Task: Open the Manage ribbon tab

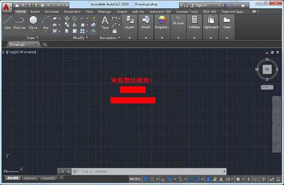Action: coord(105,11)
